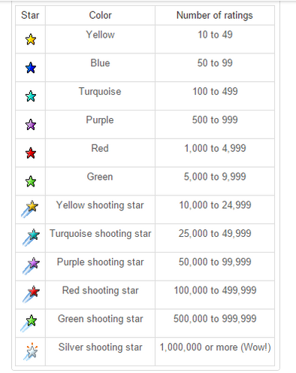Viewport: 296px width, 373px height.
Task: Select the turquoise star icon
Action: 31,96
